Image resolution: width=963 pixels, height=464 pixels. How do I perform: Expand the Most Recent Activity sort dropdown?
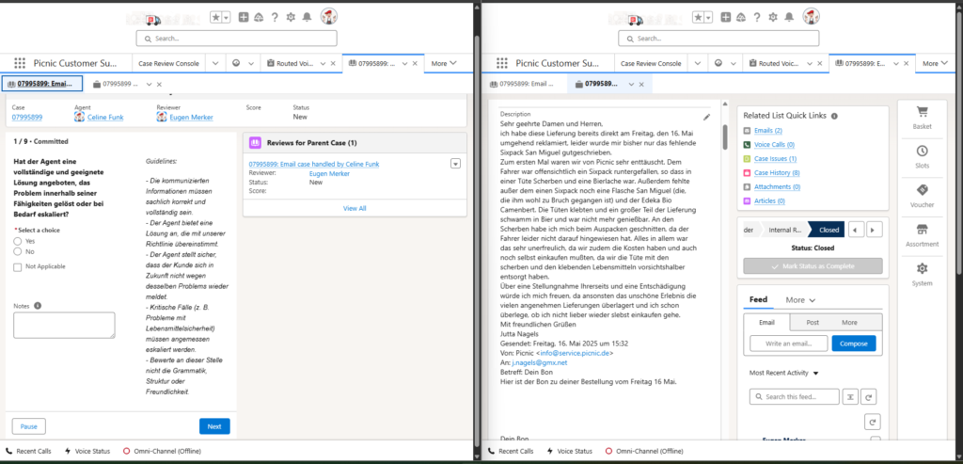pos(815,374)
